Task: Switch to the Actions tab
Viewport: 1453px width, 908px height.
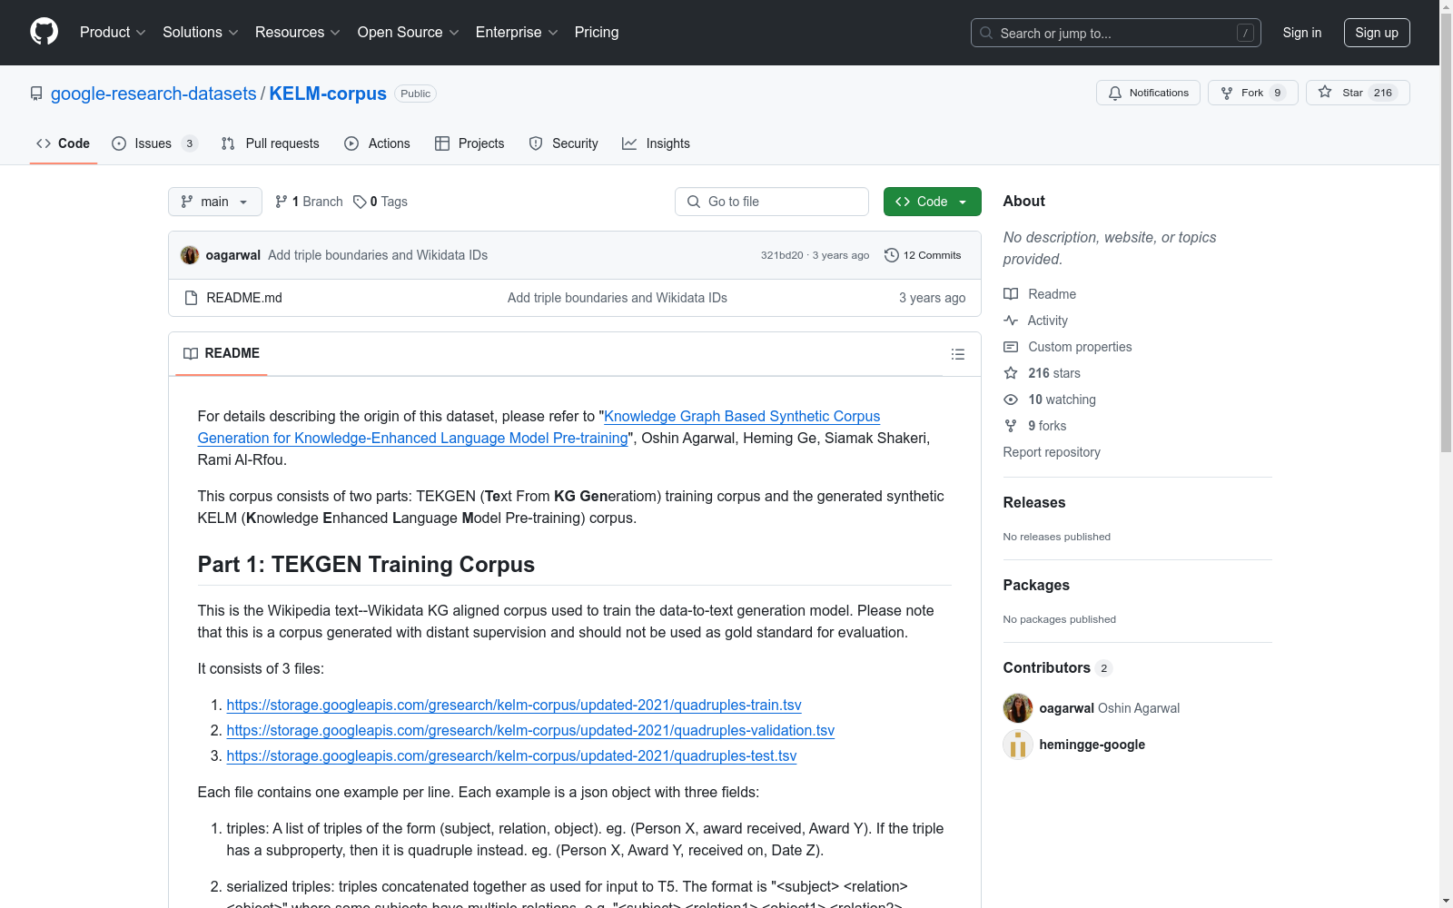Action: pos(378,143)
